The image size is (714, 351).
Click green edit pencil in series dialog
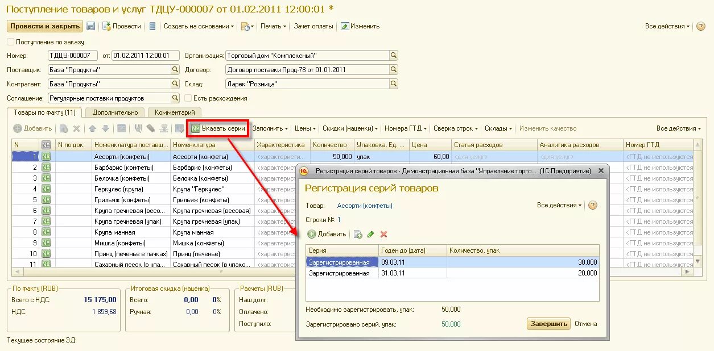pyautogui.click(x=371, y=234)
